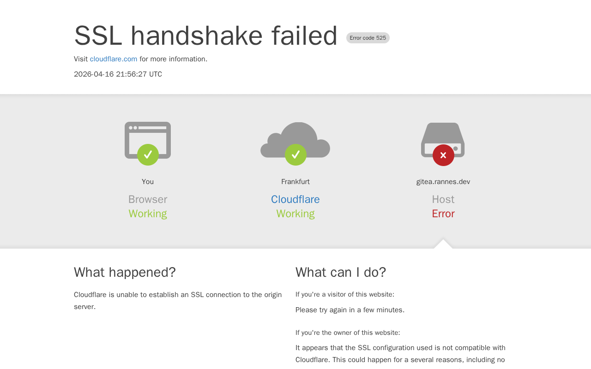Click the UTC timestamp text

pos(118,74)
